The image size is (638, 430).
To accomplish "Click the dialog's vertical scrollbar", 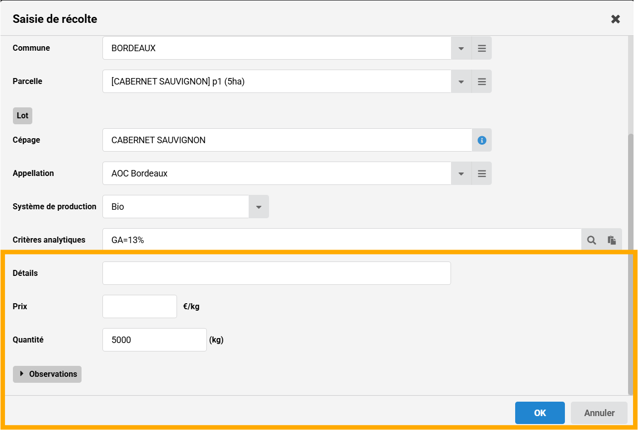I will [x=631, y=258].
